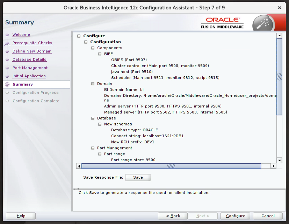Image resolution: width=289 pixels, height=224 pixels.
Task: Select the current Summary step
Action: [23, 84]
